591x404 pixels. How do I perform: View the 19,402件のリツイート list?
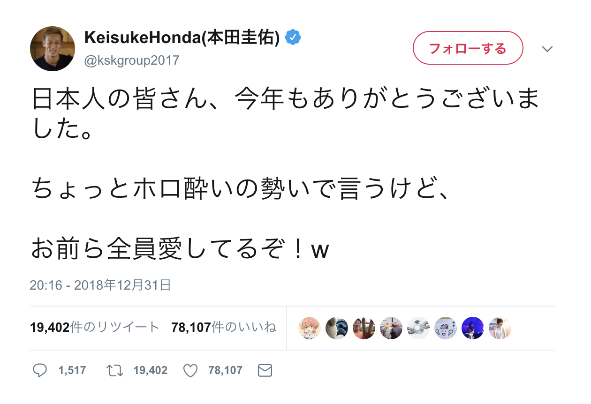95,327
